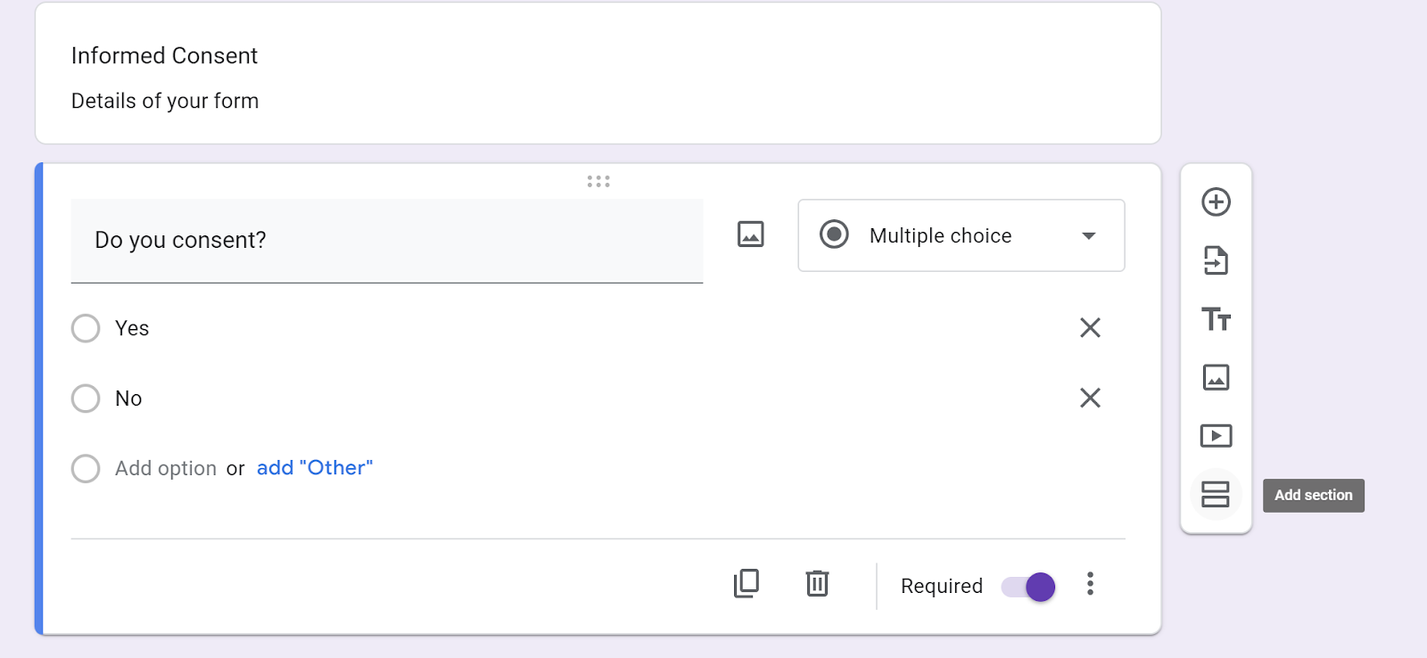Click the Import questions icon

point(1216,260)
